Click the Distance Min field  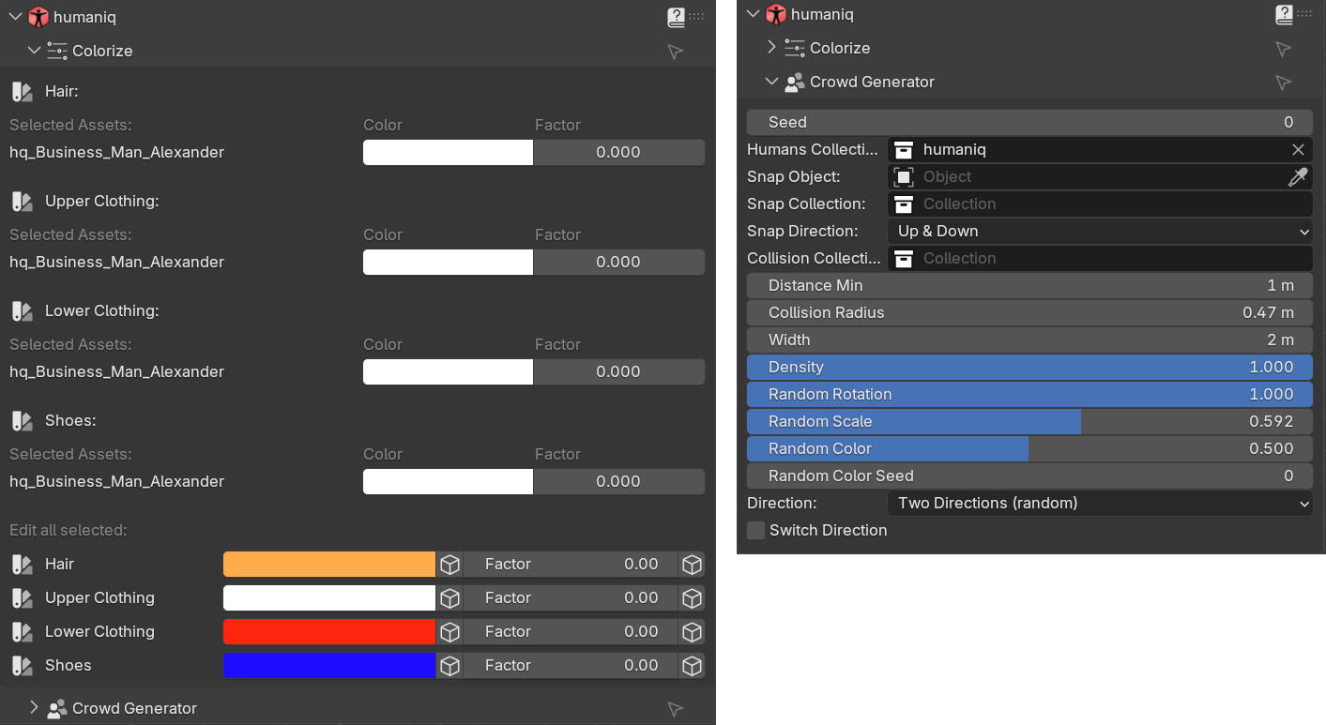[1029, 285]
